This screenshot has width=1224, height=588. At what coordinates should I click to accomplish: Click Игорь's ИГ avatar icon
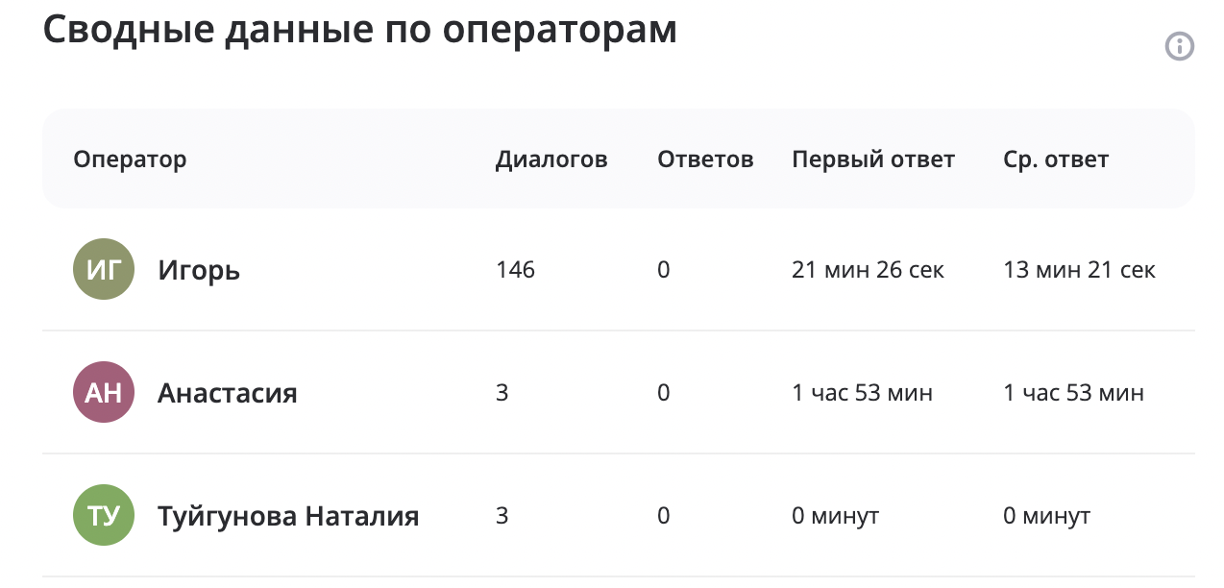tap(104, 269)
